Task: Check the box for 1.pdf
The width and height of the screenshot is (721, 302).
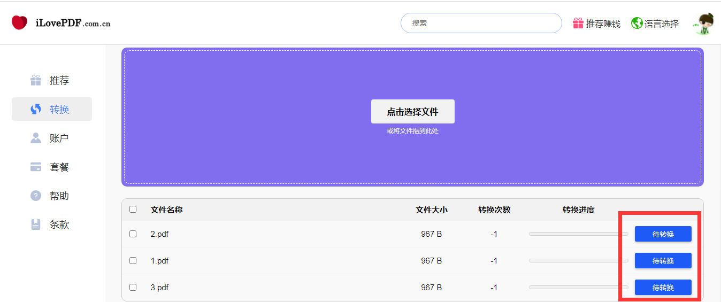Action: pyautogui.click(x=133, y=261)
